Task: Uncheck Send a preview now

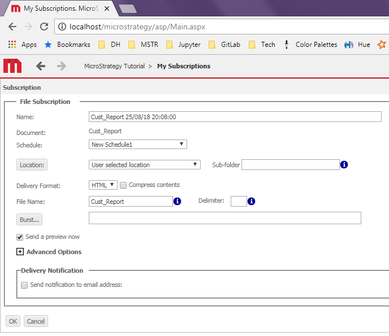Action: pyautogui.click(x=20, y=237)
